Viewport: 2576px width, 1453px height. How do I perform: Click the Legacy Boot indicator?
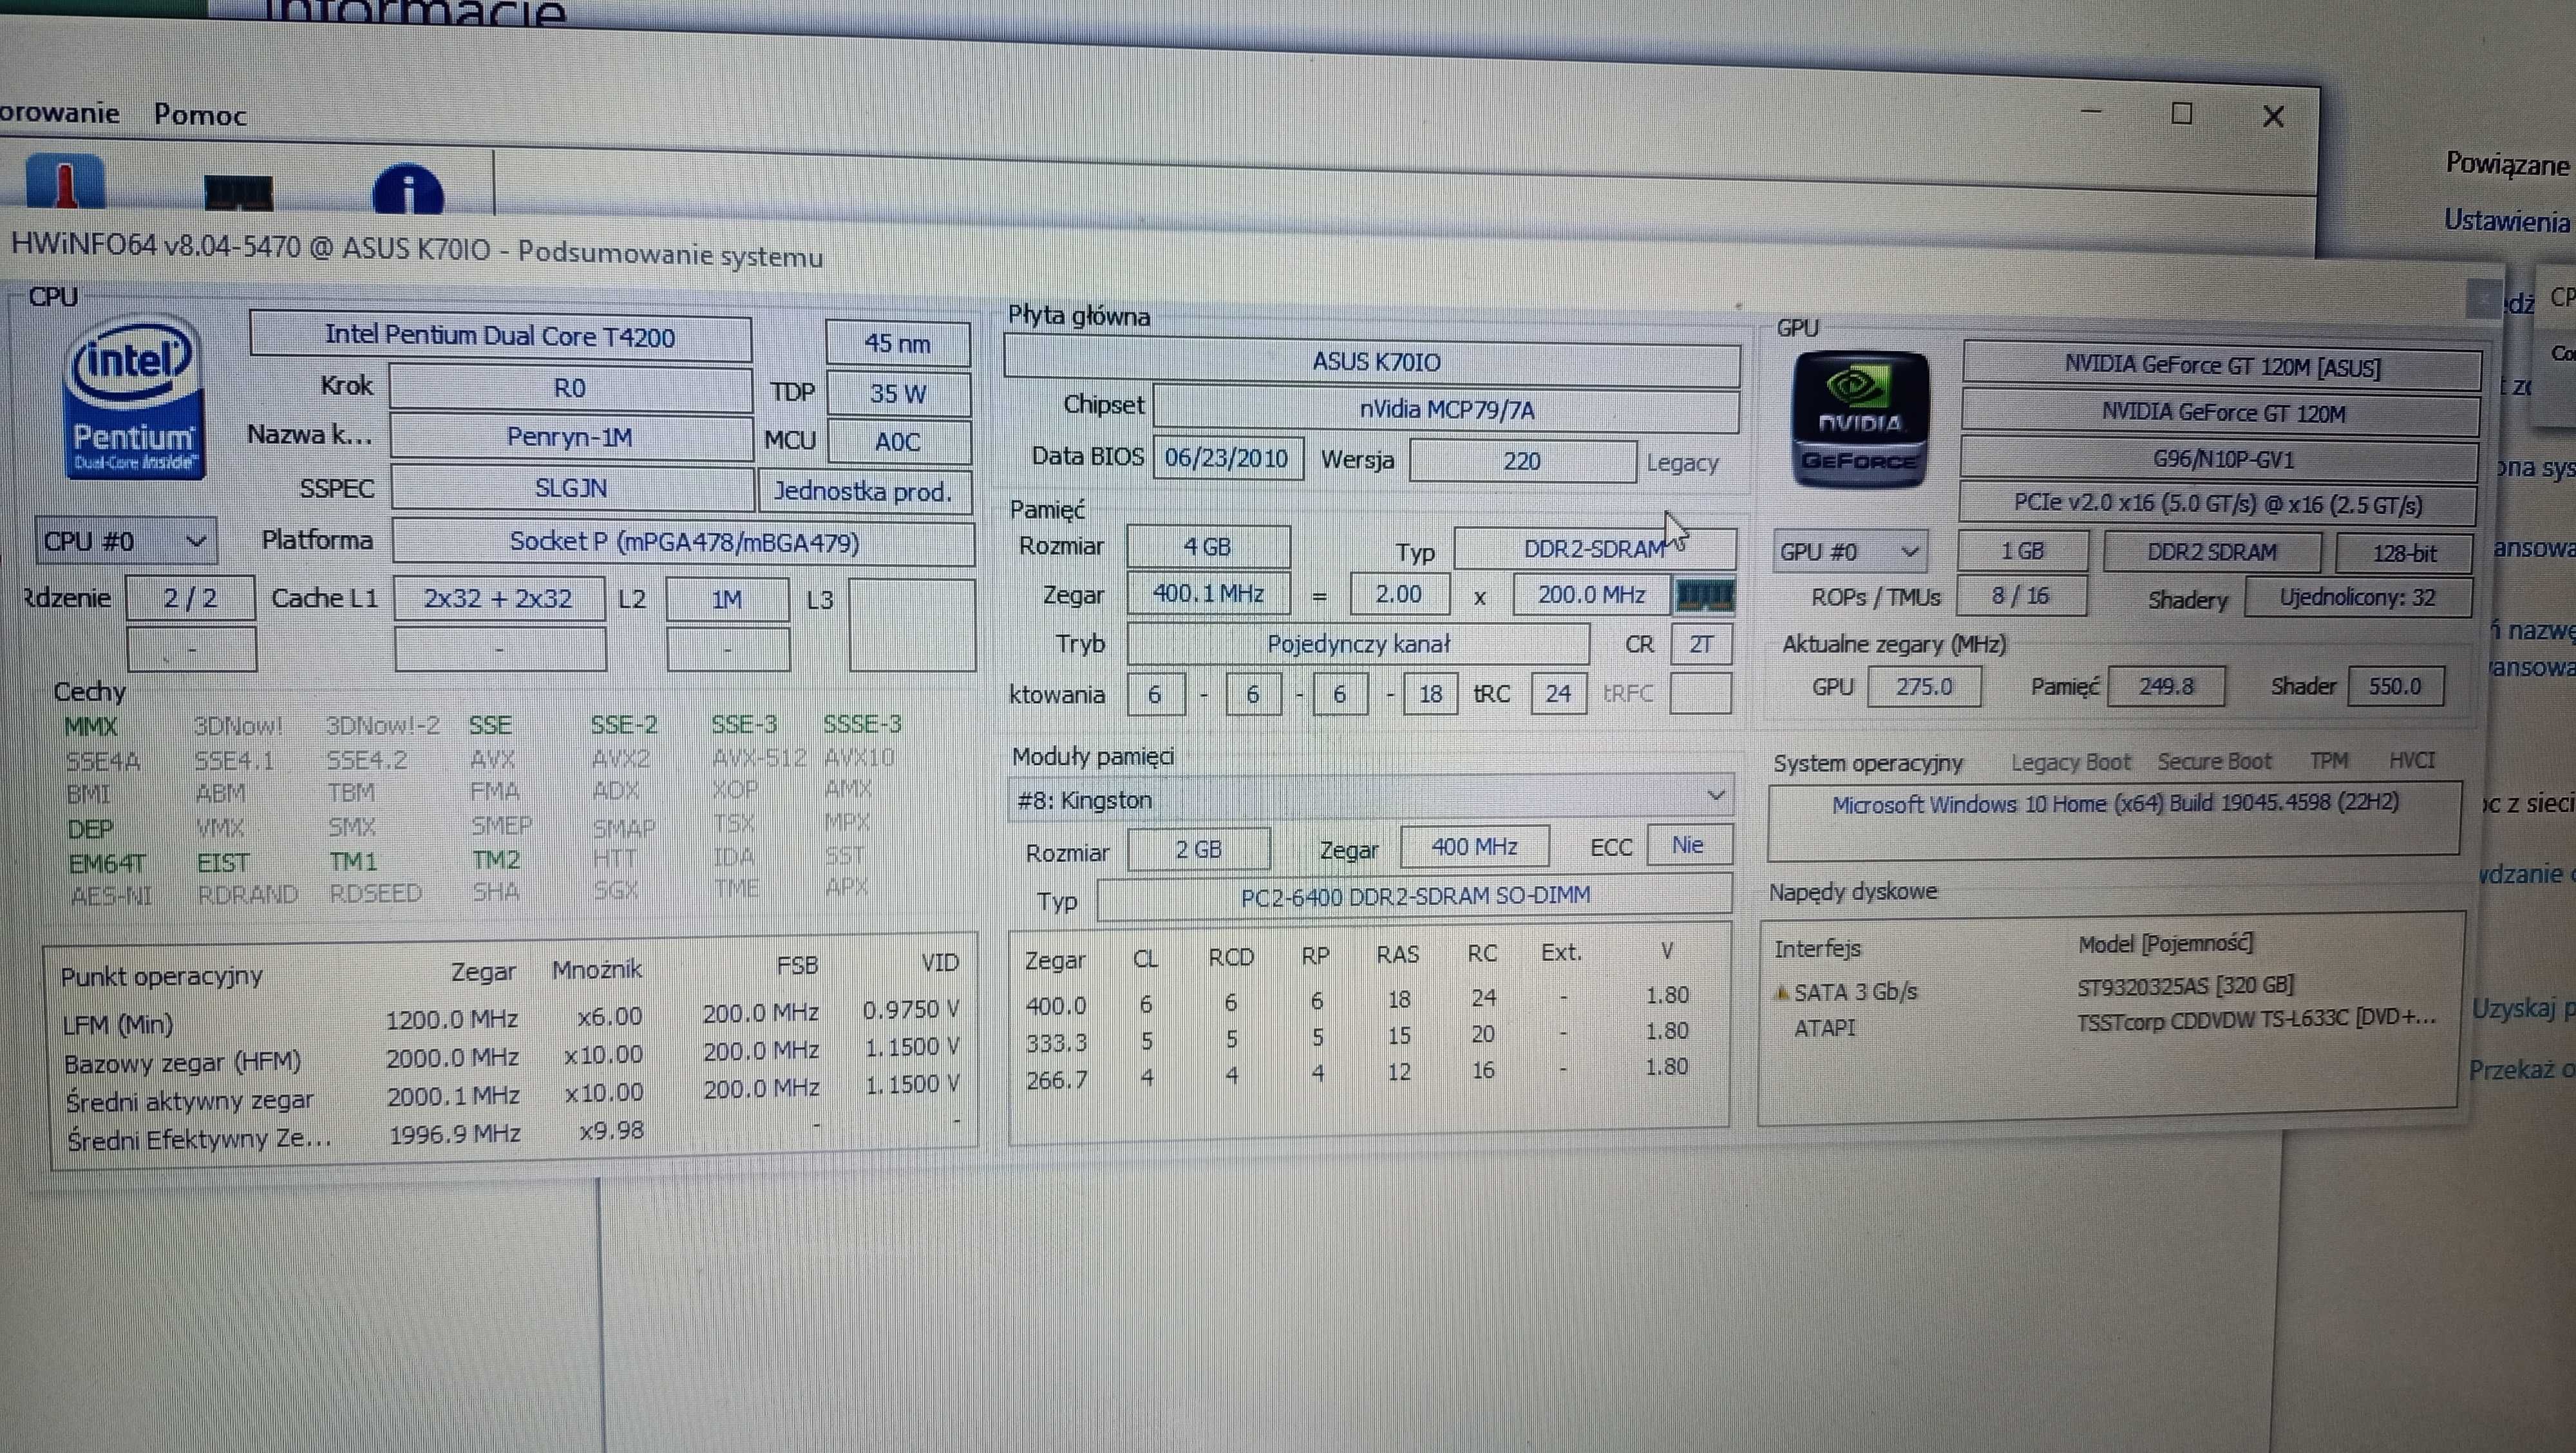pos(2070,762)
